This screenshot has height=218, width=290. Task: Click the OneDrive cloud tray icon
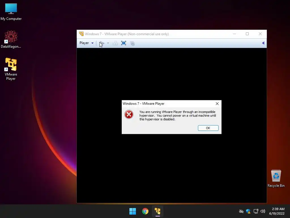pyautogui.click(x=241, y=211)
